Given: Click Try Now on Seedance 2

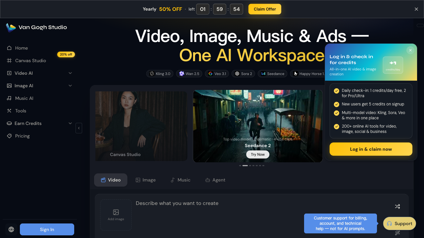Looking at the screenshot, I should pos(258,154).
